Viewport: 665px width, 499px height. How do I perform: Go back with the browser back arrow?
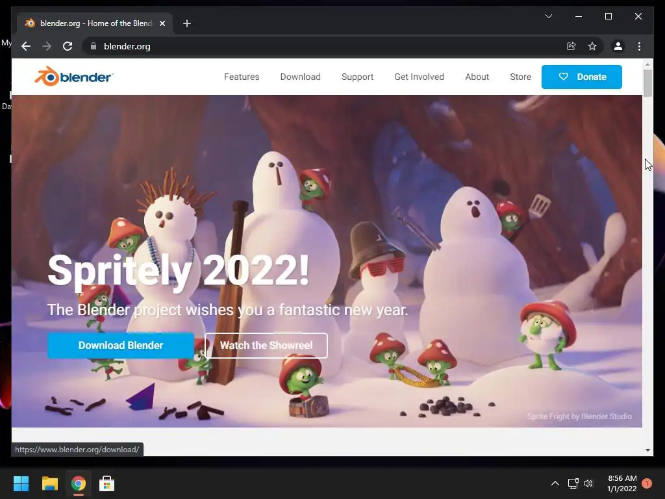26,46
